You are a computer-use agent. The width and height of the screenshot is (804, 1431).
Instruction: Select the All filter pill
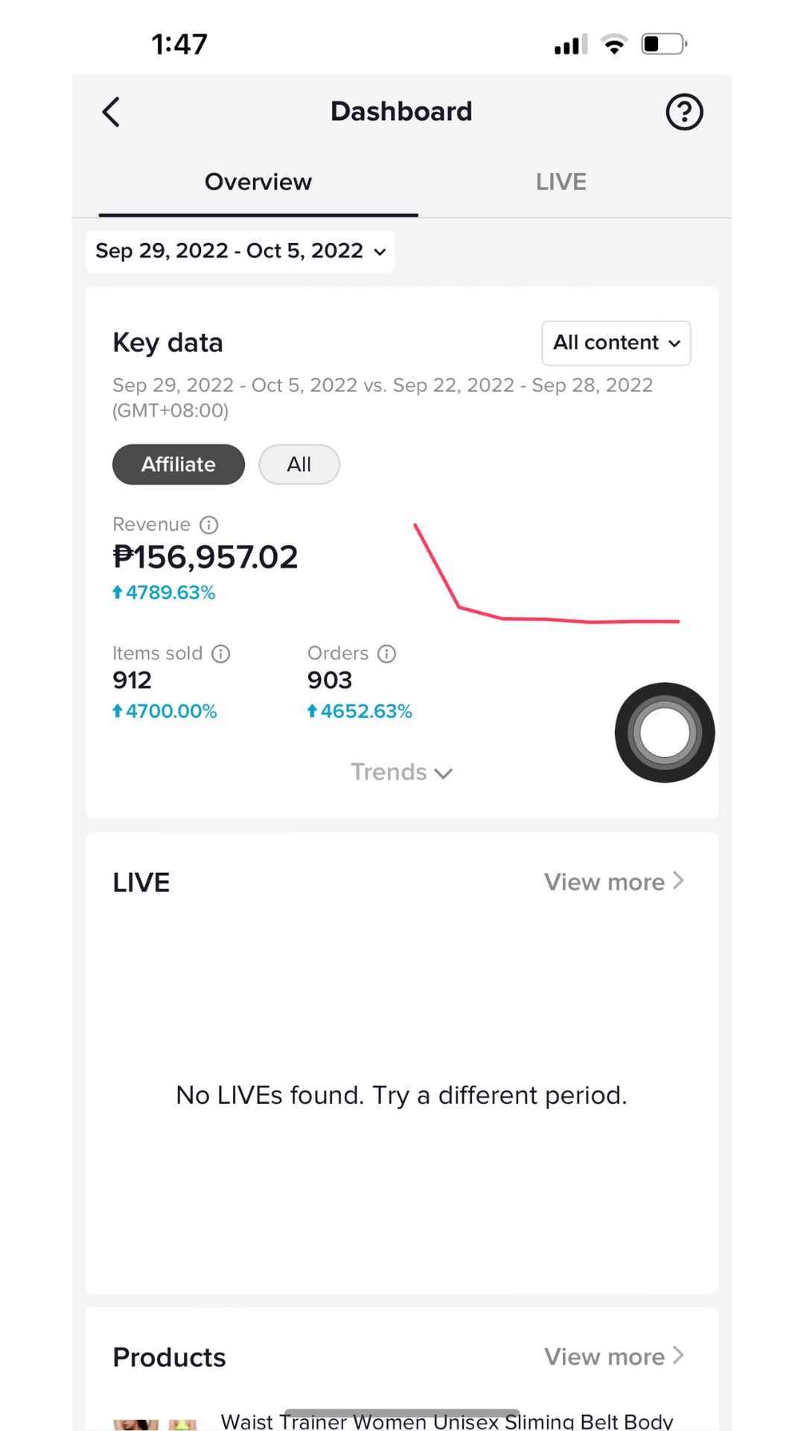point(299,464)
